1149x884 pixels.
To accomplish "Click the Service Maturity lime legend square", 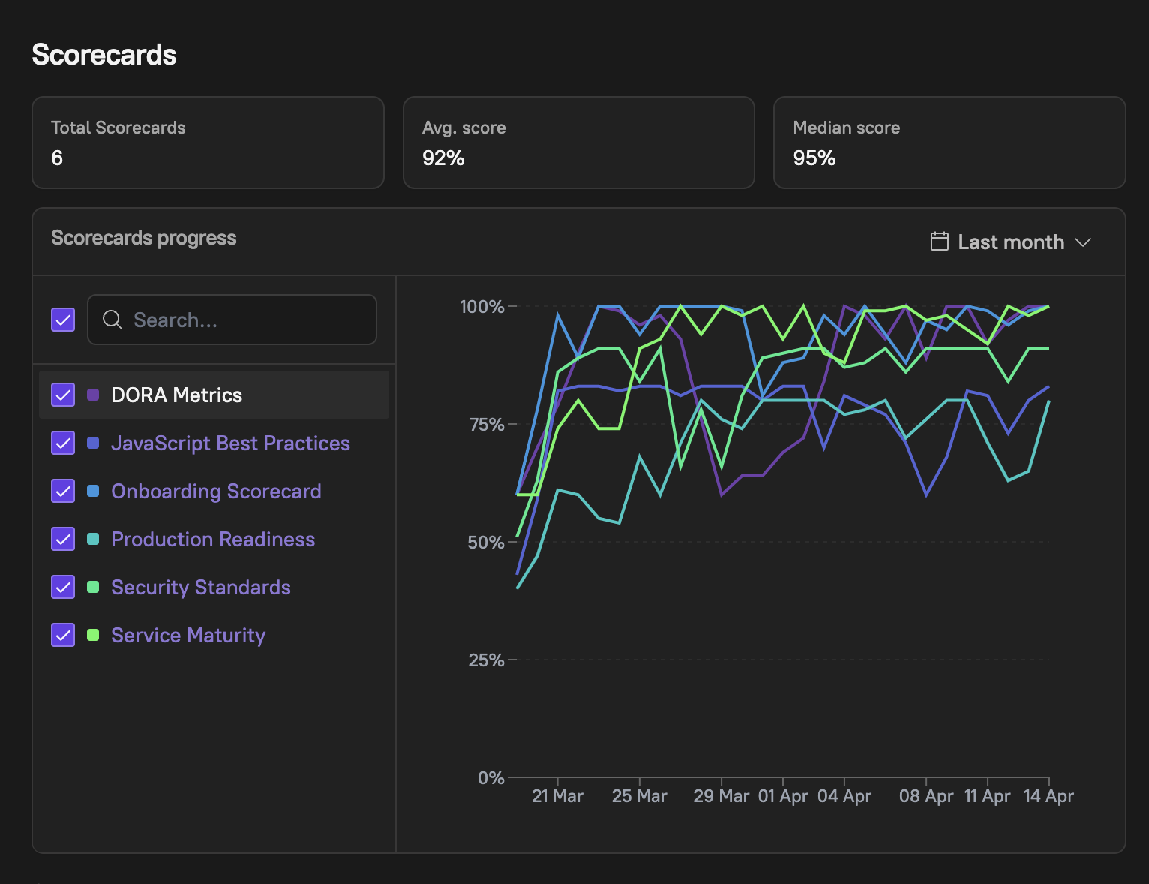I will click(93, 635).
